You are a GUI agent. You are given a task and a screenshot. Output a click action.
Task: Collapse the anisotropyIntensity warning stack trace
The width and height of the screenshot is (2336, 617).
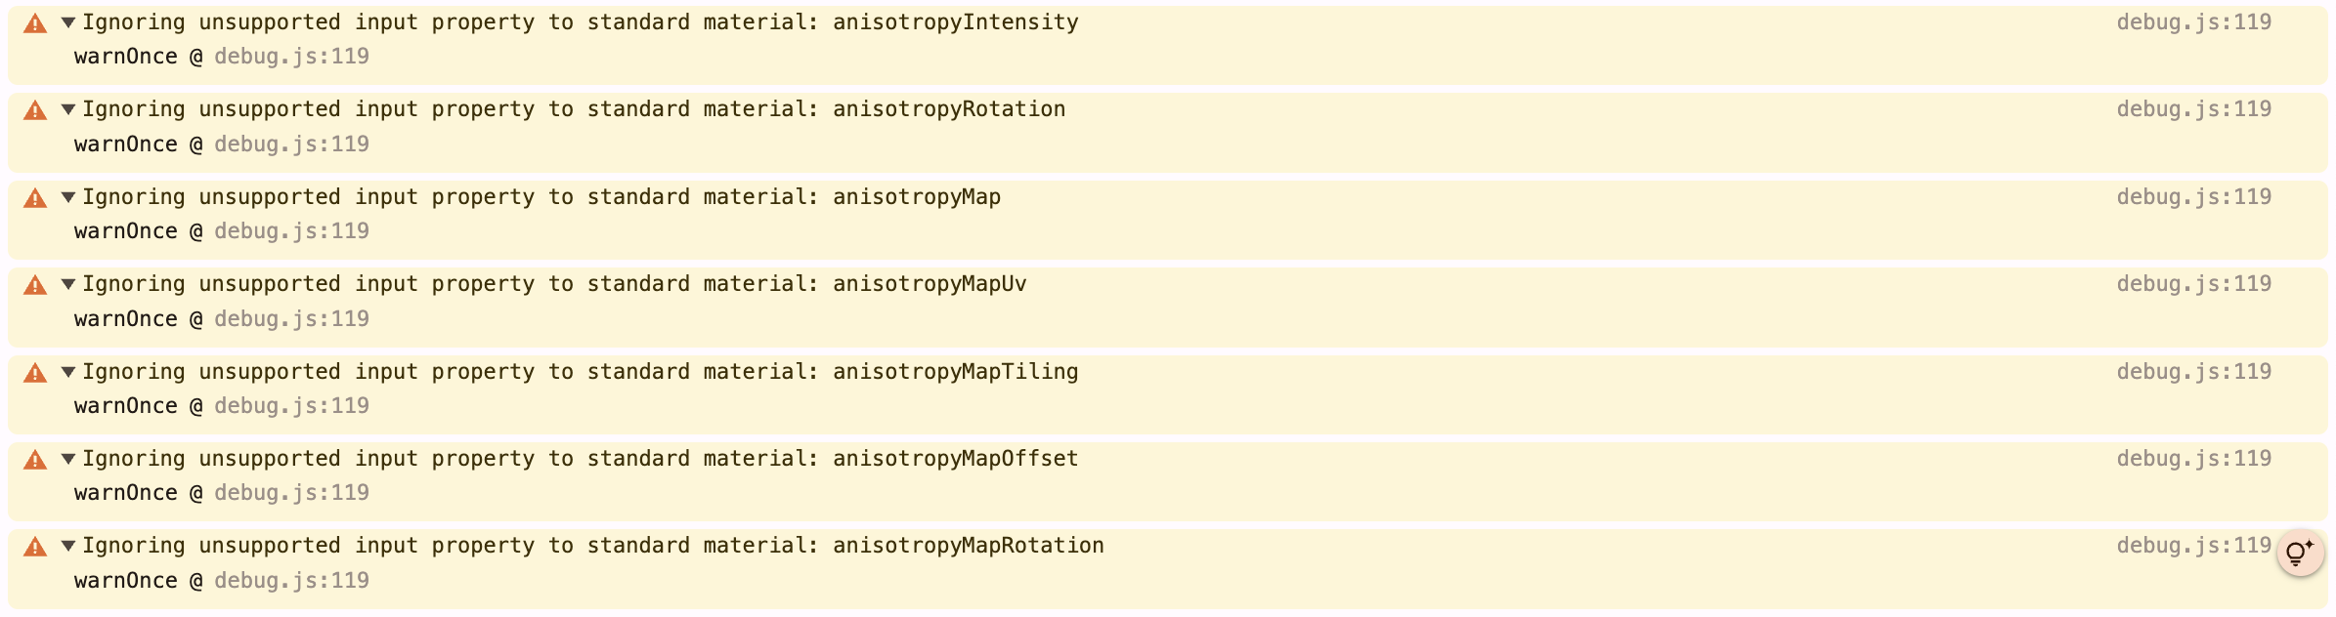[x=68, y=22]
